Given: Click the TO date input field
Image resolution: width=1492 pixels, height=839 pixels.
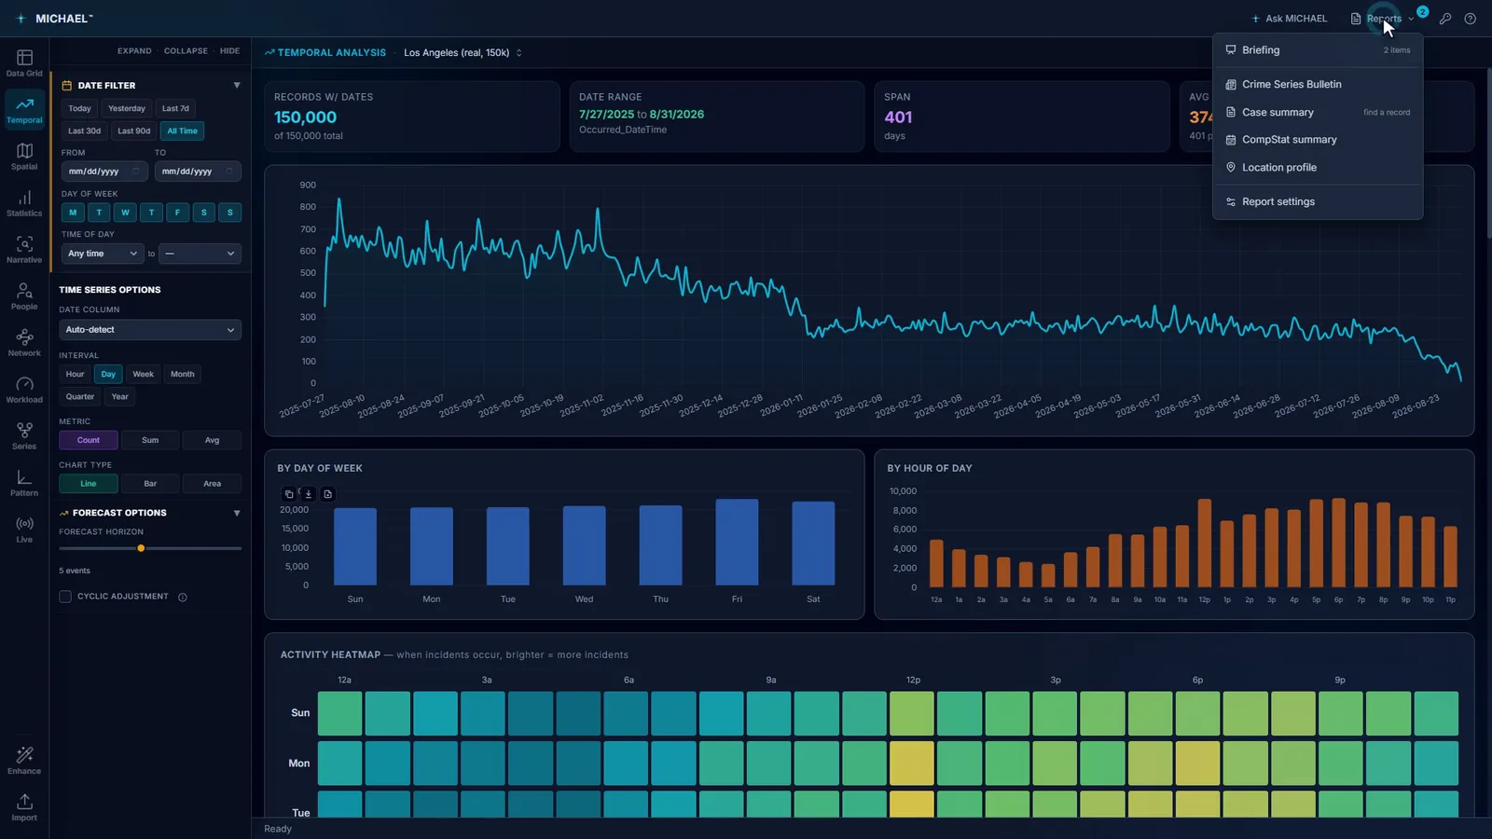Looking at the screenshot, I should coord(198,172).
